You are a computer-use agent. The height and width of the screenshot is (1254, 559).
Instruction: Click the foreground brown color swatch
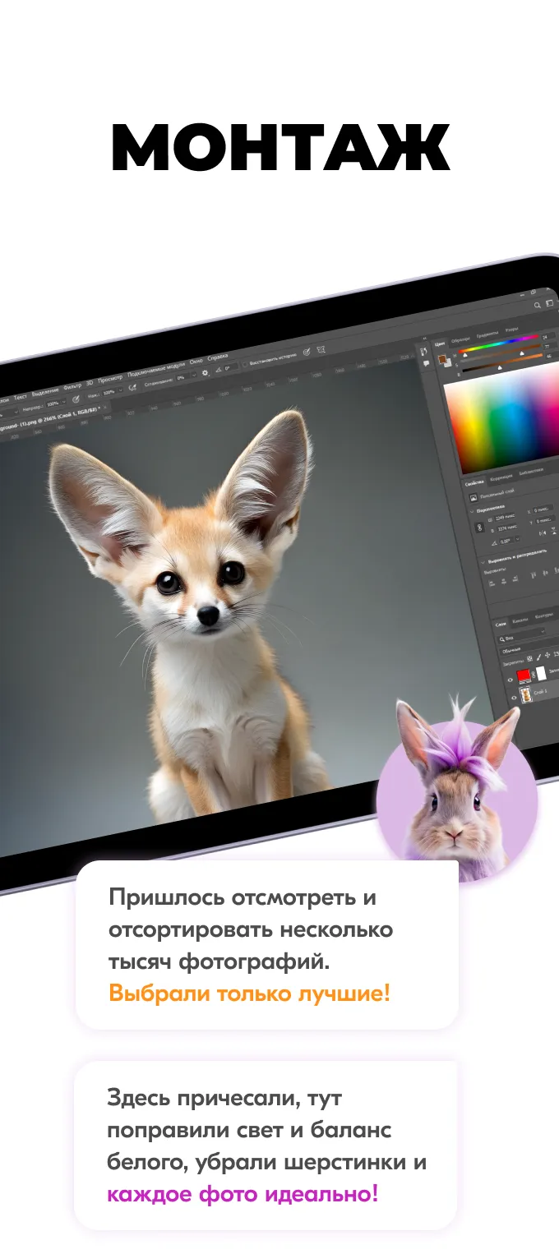pyautogui.click(x=441, y=357)
